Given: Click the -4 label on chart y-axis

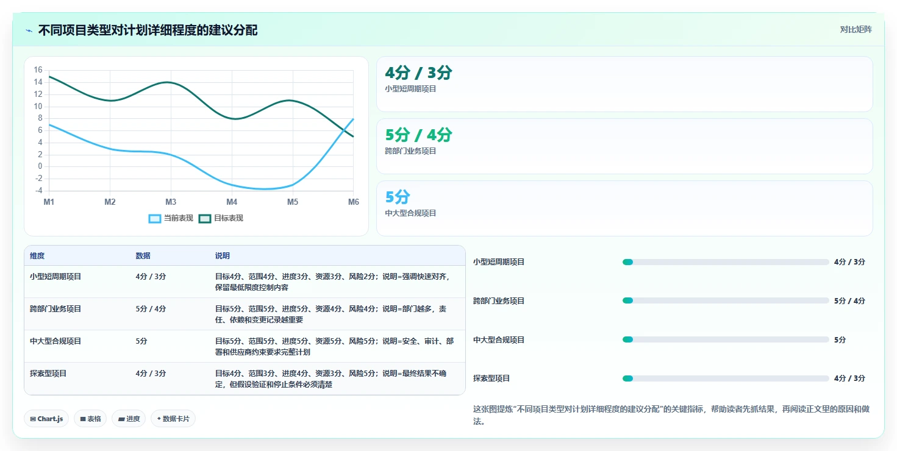Looking at the screenshot, I should click(x=38, y=191).
